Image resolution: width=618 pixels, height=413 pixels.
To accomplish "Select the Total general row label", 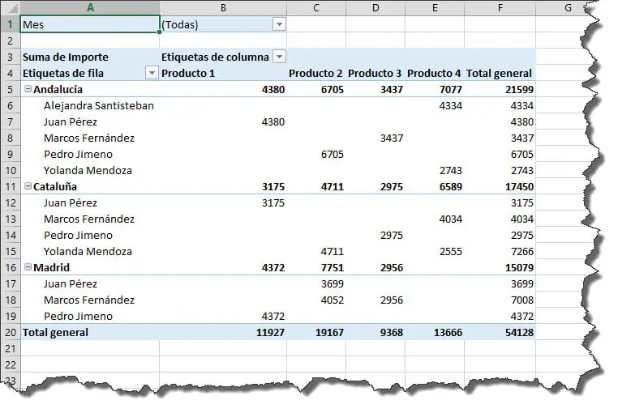I will coord(55,332).
